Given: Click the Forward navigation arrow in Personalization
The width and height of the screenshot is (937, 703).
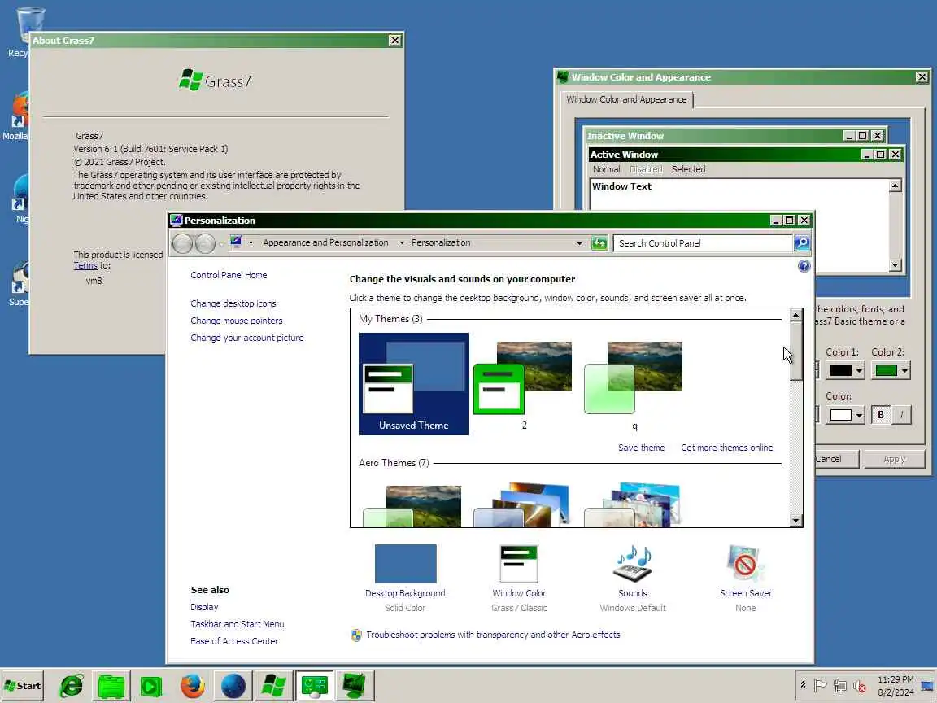Looking at the screenshot, I should 205,243.
